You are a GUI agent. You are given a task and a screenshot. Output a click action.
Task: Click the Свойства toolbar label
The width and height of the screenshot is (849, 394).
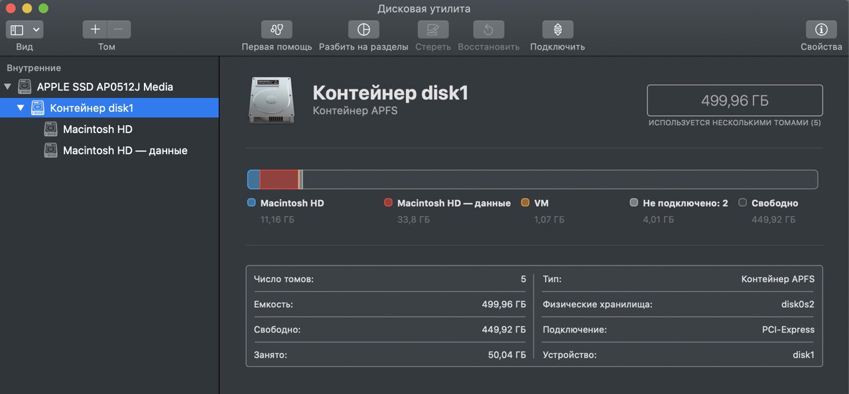pos(821,47)
